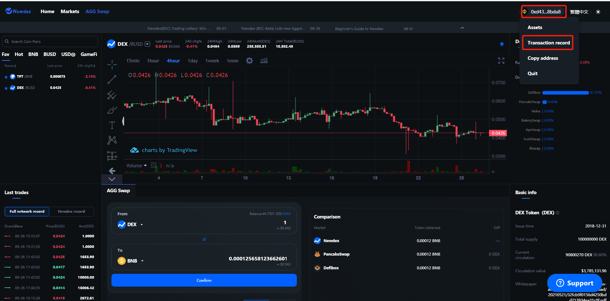
Task: Open AGG Swap in top navigation
Action: [97, 12]
